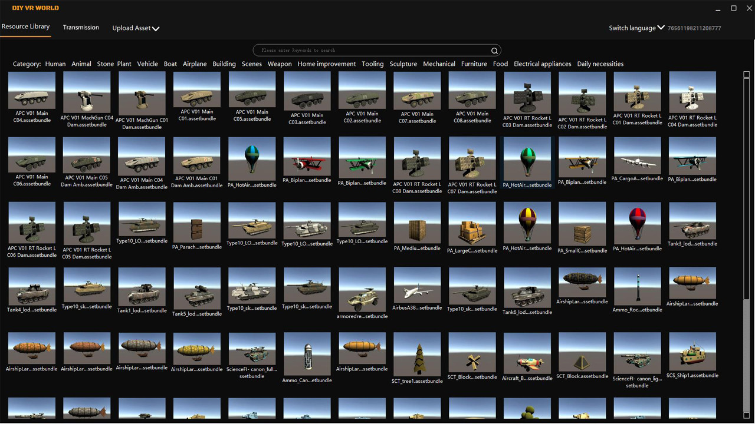Select the Airplane category filter

[195, 64]
